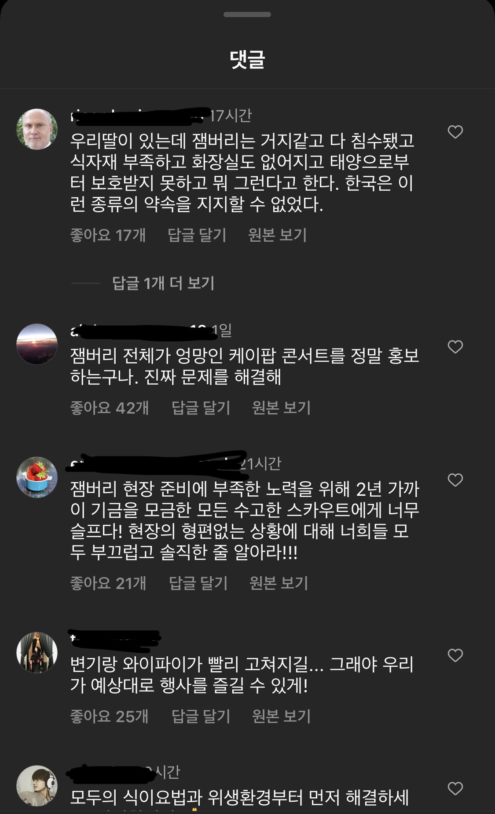View original text of the 21-likes comment
The width and height of the screenshot is (495, 814).
click(x=279, y=583)
